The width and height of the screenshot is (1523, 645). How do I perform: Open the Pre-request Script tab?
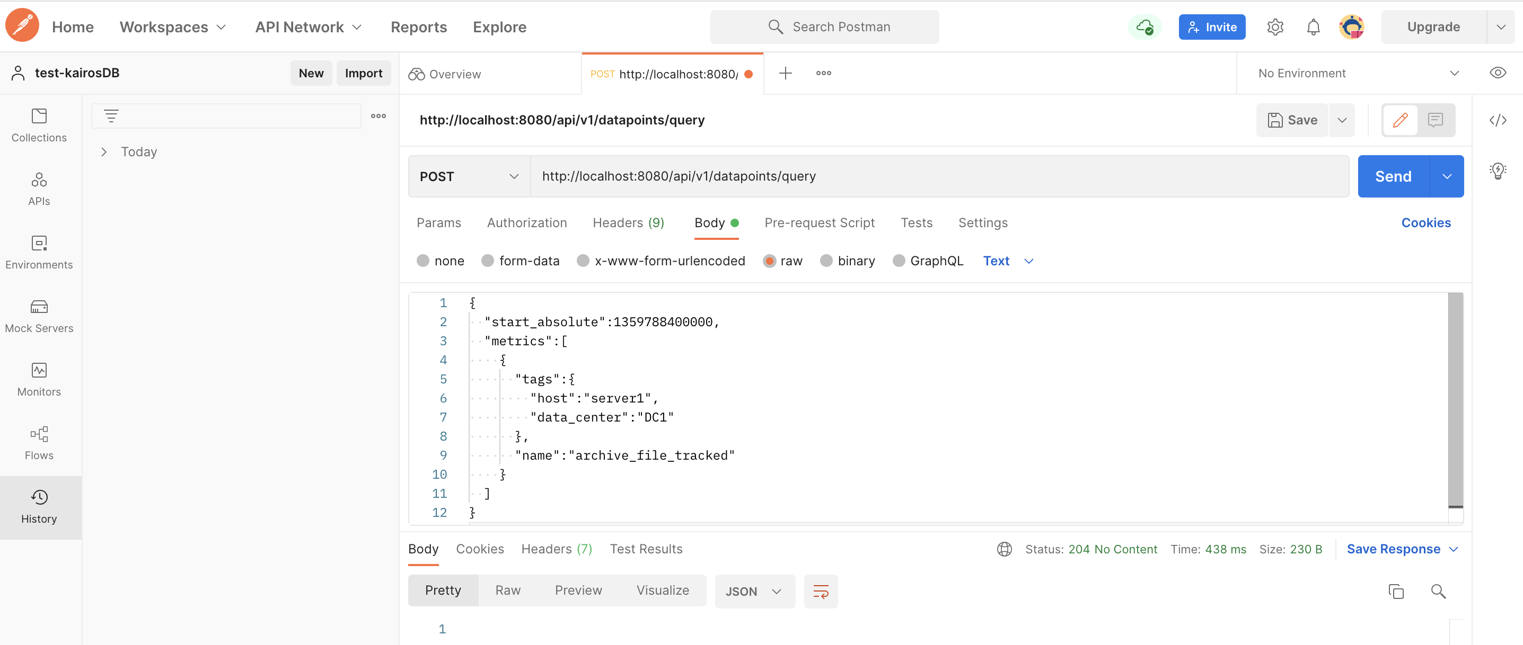point(819,222)
